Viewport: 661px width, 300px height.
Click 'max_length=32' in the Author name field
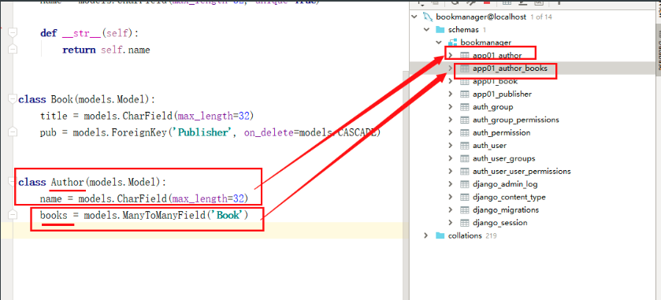pyautogui.click(x=208, y=198)
